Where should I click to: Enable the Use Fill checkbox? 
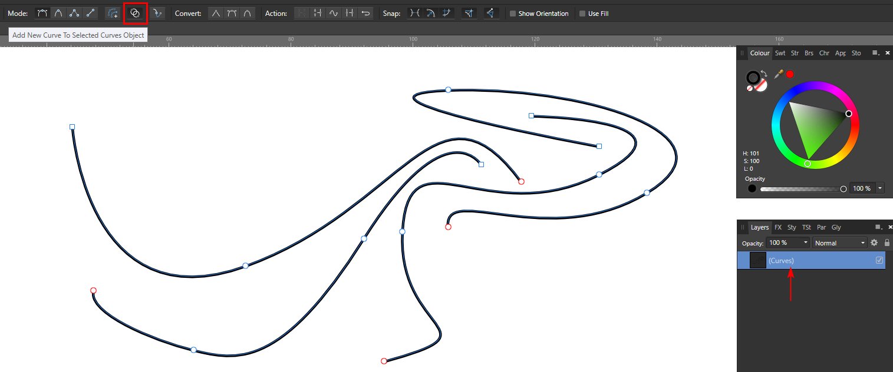[582, 14]
